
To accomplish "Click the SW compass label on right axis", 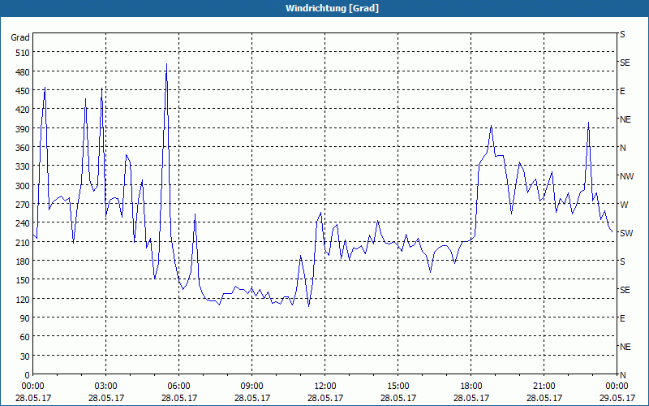I will point(626,233).
